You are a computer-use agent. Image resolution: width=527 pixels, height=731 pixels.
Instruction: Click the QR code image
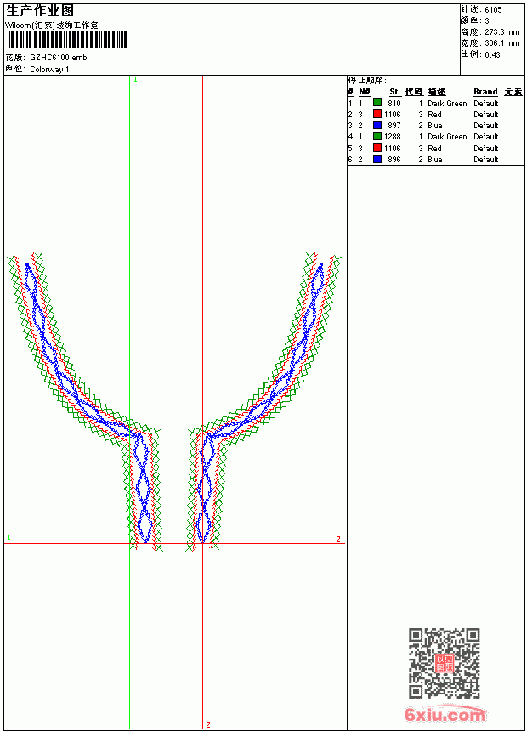click(445, 663)
